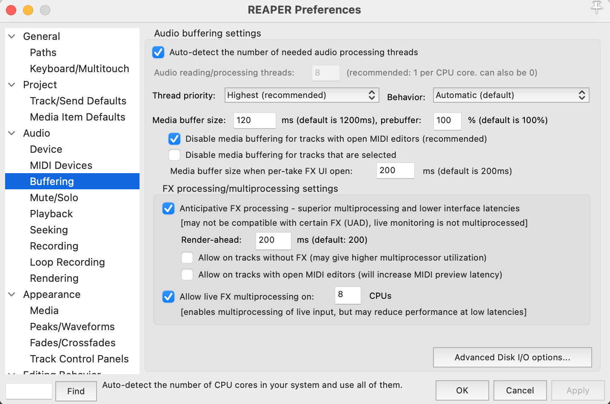Collapse the Audio tree section
610x404 pixels.
[12, 133]
